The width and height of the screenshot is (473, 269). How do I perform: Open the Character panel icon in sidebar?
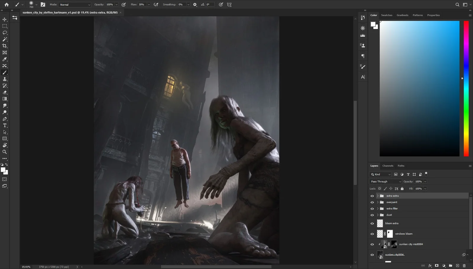362,77
